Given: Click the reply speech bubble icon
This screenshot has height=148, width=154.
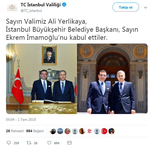Looking at the screenshot, I should (x=9, y=143).
